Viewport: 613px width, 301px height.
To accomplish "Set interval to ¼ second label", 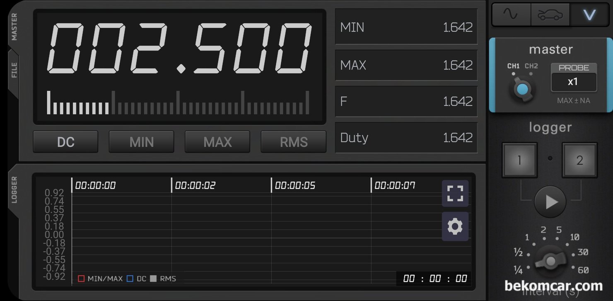I will tap(518, 270).
